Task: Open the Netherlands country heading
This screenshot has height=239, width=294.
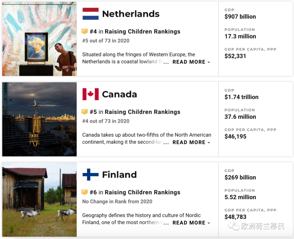Action: 131,14
